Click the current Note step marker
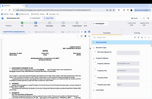The image size is (152, 99). pos(36,23)
